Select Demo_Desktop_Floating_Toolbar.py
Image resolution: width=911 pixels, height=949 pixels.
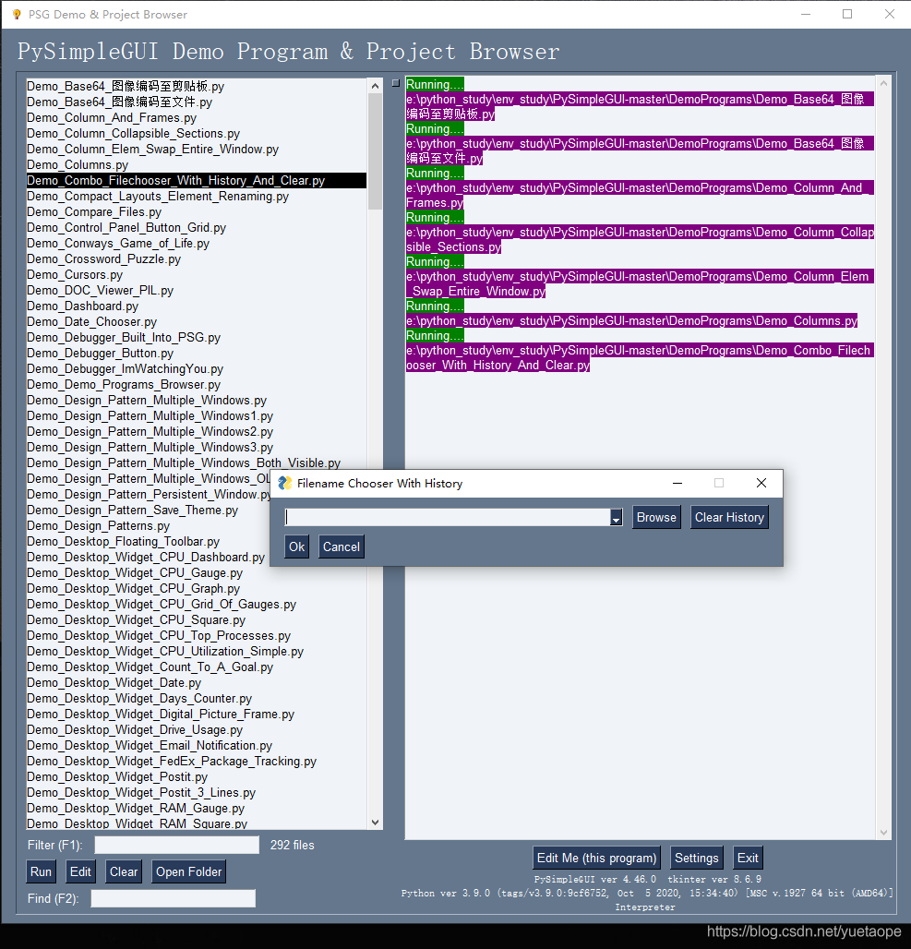[148, 542]
